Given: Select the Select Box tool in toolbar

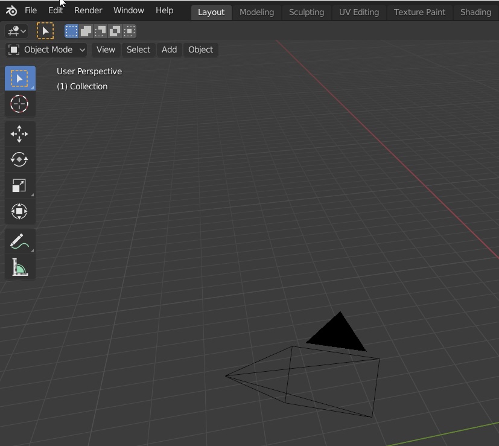Looking at the screenshot, I should point(20,78).
